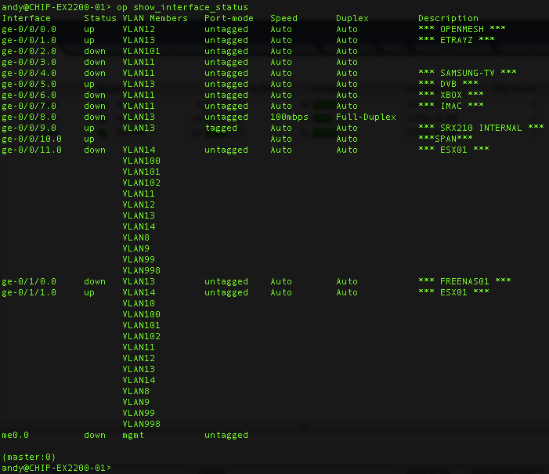Click ESX01 description on ge-0/1/1.0 row
This screenshot has width=549, height=474.
click(x=453, y=292)
